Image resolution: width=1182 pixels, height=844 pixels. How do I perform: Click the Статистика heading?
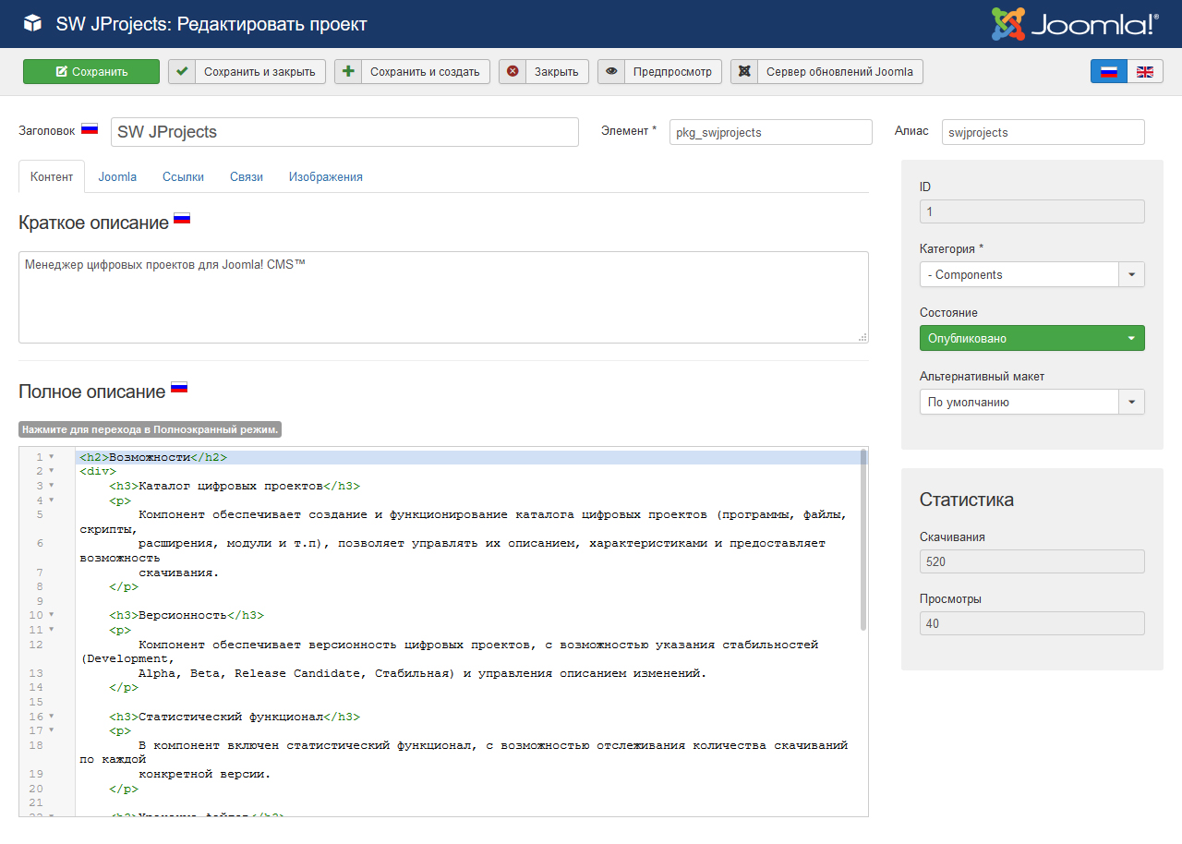967,500
